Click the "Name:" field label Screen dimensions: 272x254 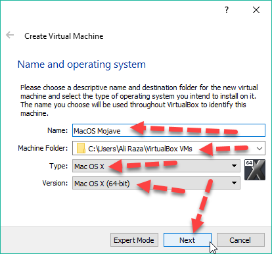pyautogui.click(x=58, y=130)
